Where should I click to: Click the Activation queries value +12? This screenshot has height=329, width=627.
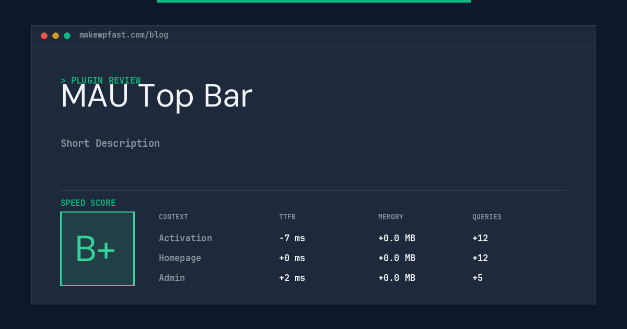480,238
